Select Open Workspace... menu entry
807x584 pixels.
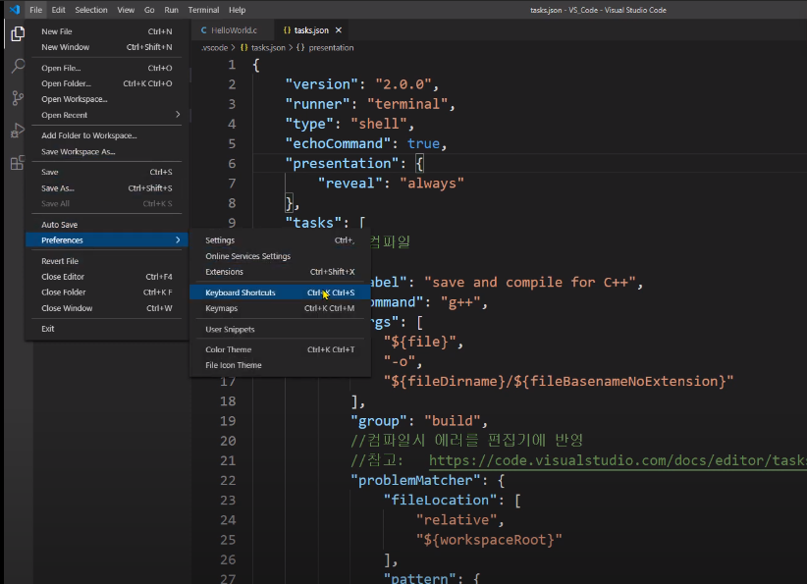(x=107, y=99)
